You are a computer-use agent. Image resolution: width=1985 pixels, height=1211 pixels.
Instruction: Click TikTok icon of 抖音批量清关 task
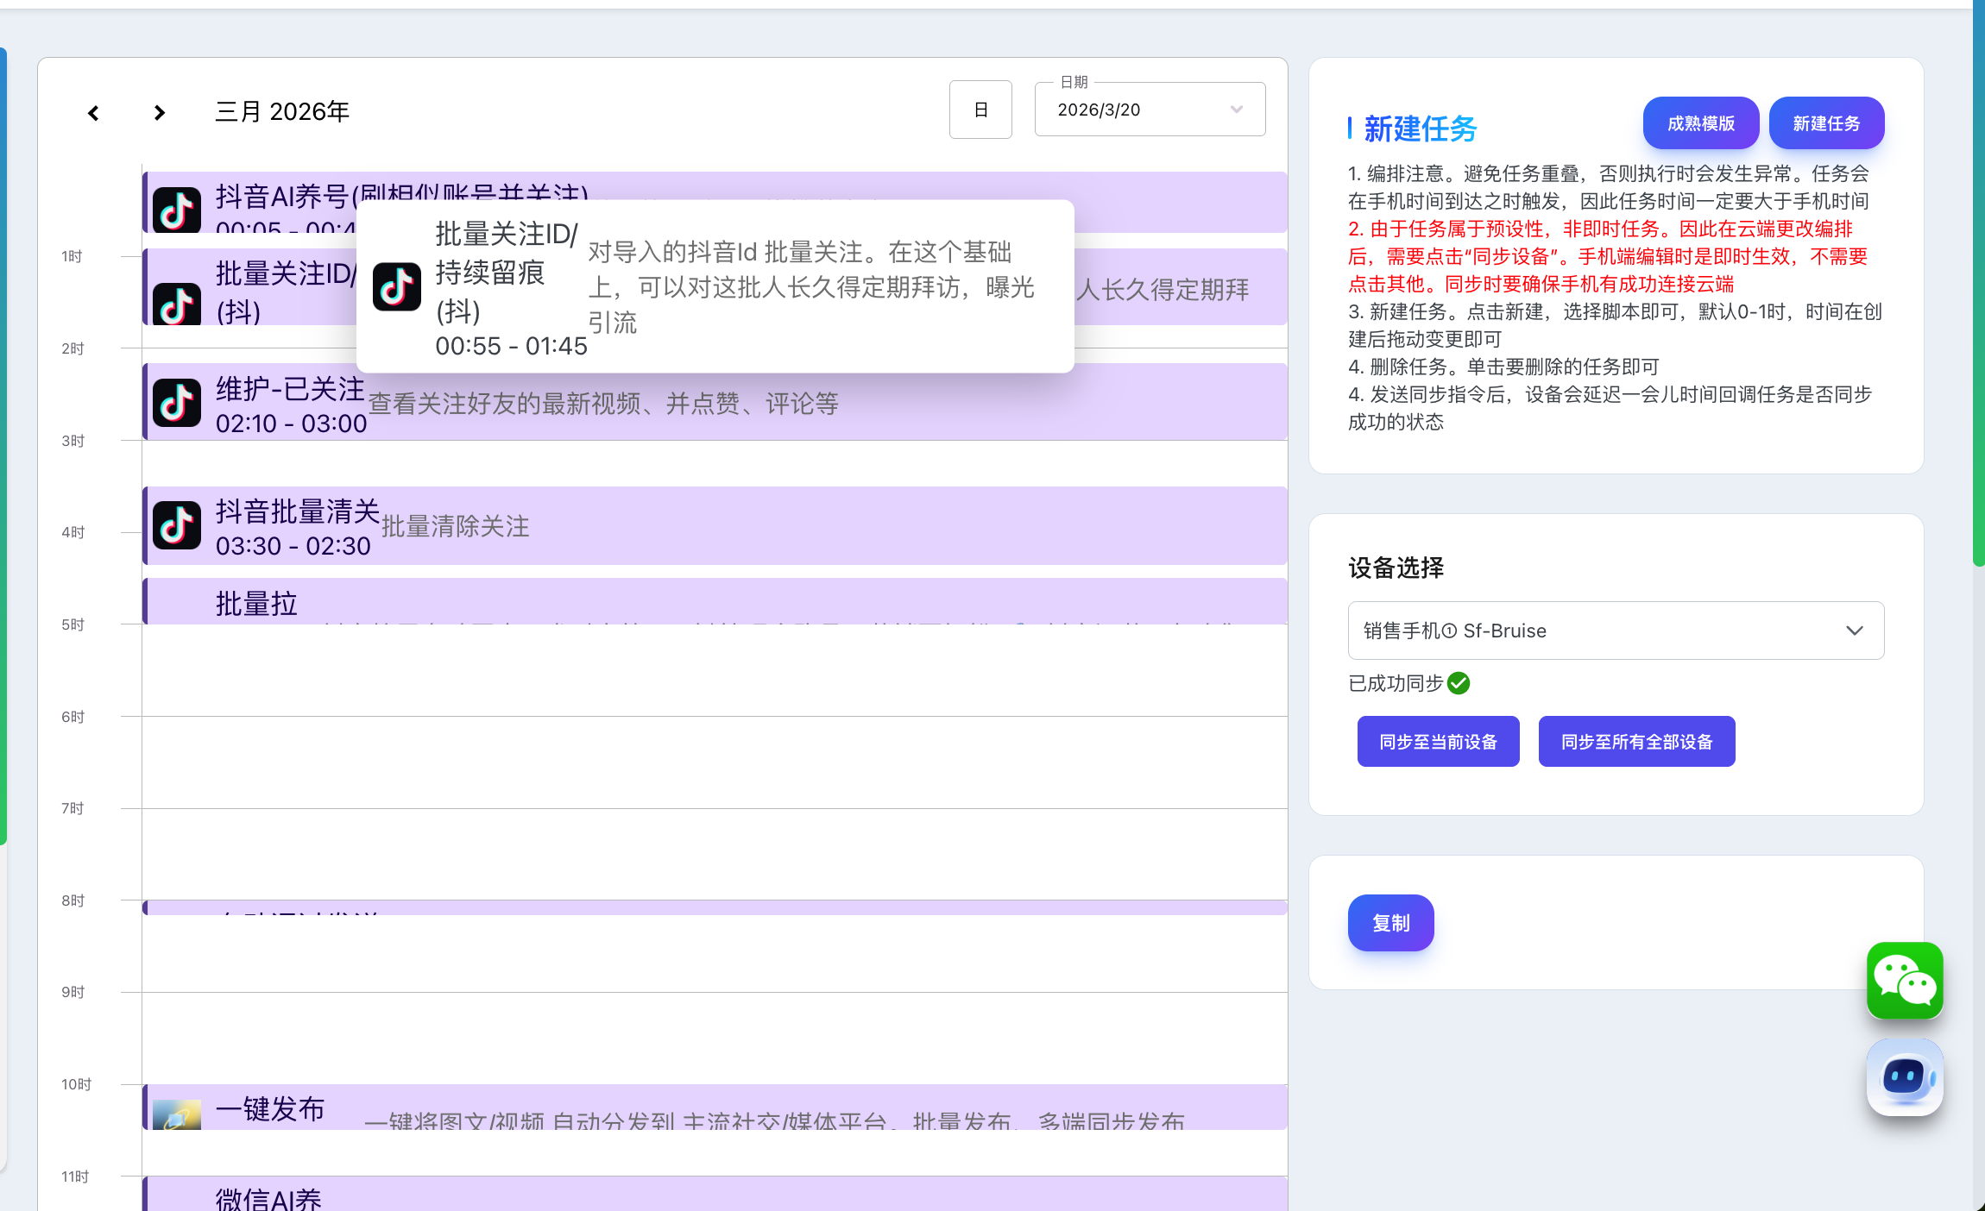click(x=177, y=525)
